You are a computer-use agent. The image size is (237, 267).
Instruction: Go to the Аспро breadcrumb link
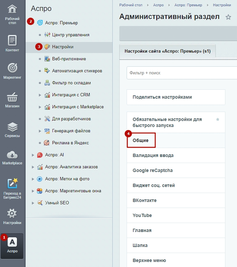(159, 5)
